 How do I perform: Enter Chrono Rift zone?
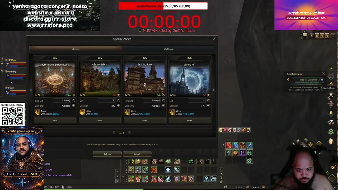189,121
